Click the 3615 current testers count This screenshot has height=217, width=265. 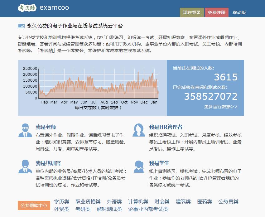226,77
